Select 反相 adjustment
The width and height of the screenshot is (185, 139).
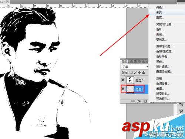point(159,78)
